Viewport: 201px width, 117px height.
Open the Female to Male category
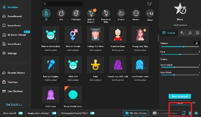[x=106, y=13]
